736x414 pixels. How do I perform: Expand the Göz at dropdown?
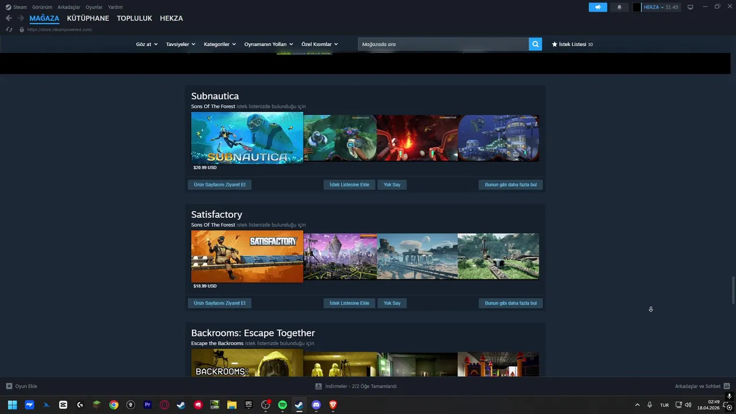click(147, 44)
